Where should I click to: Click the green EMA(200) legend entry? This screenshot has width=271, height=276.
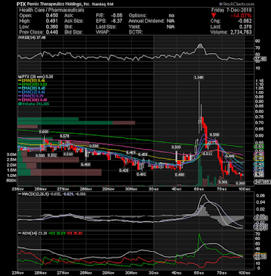(x=32, y=85)
